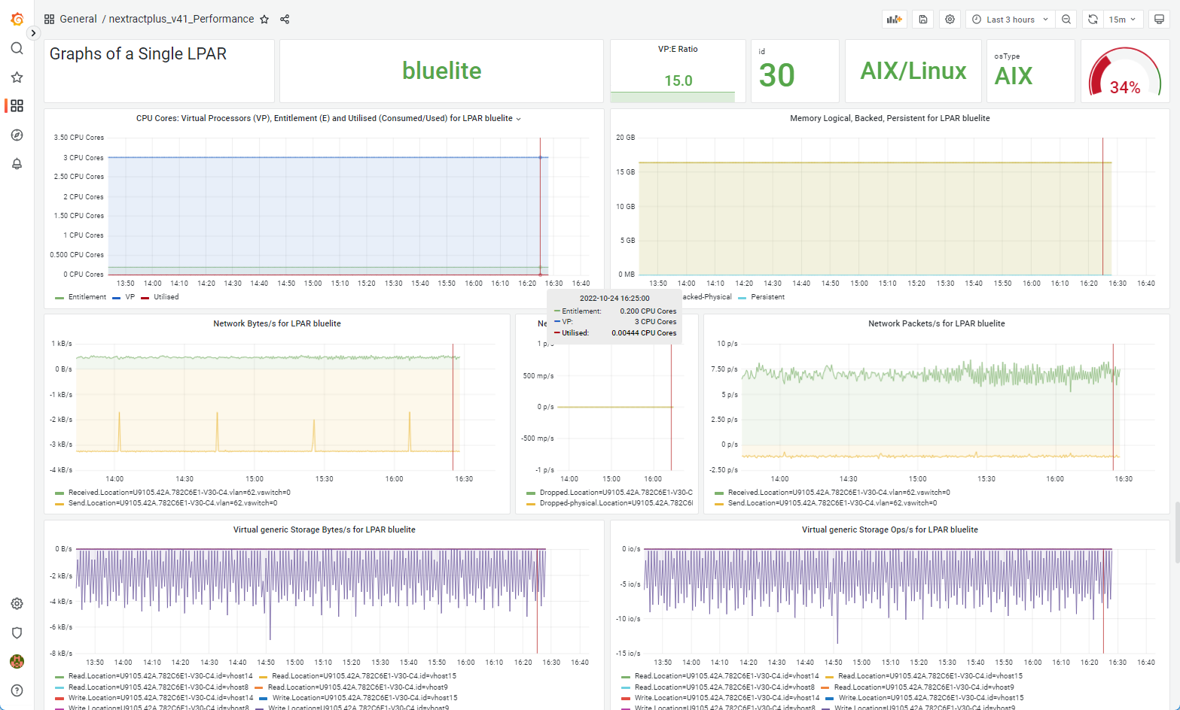The height and width of the screenshot is (710, 1180).
Task: Toggle Read vhost8 series in Storage Ops legend
Action: click(724, 687)
